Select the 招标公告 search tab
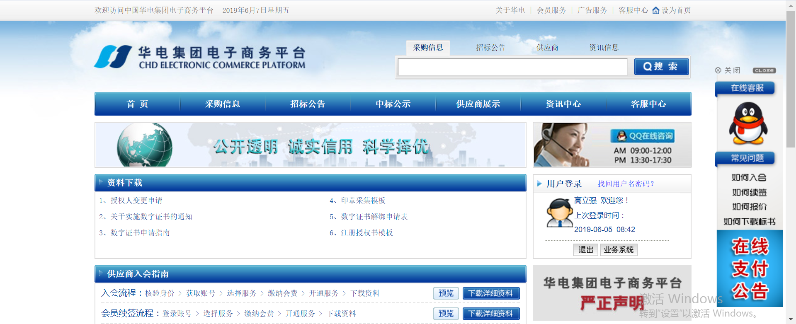796x324 pixels. [490, 48]
